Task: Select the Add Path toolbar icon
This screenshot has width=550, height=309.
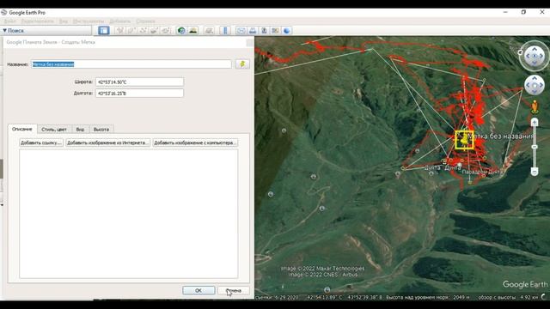Action: click(x=143, y=31)
